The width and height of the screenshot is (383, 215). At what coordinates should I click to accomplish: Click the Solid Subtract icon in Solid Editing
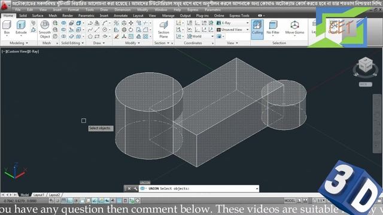coord(63,30)
